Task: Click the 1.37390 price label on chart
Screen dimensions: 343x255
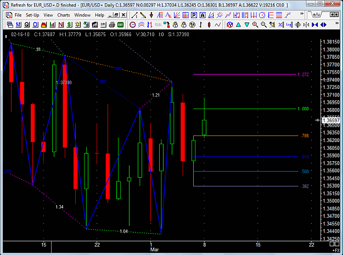Action: [x=64, y=83]
